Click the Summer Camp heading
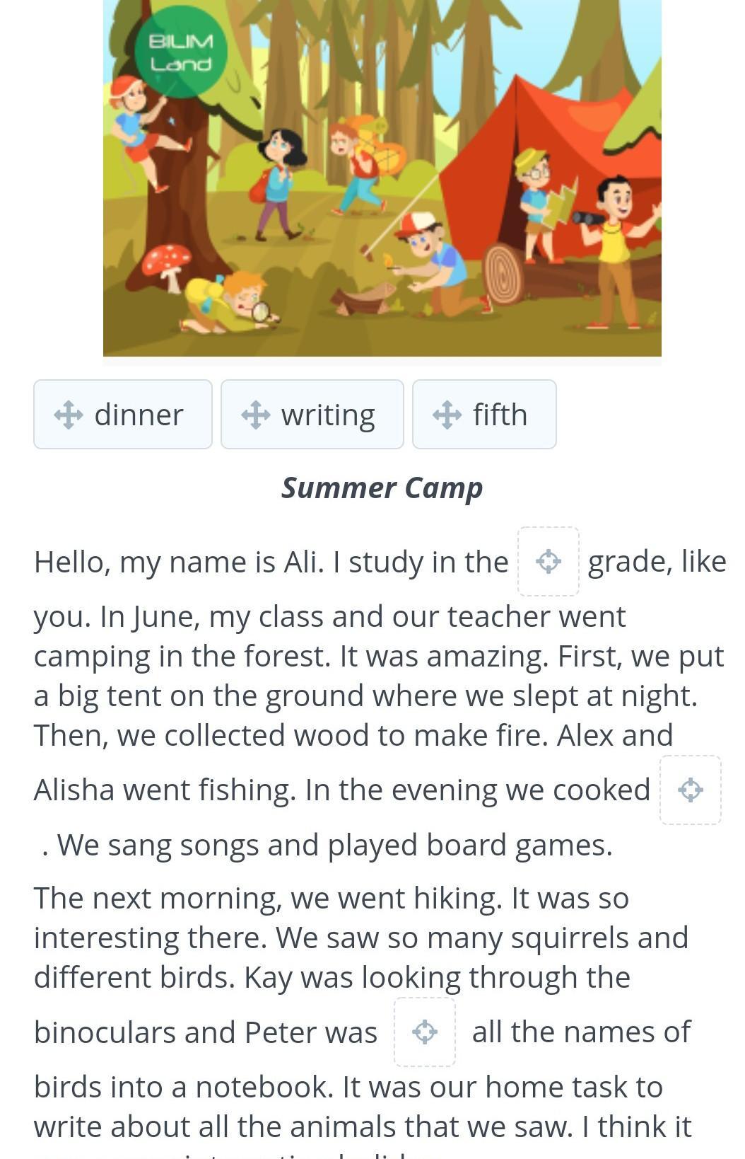 point(382,488)
